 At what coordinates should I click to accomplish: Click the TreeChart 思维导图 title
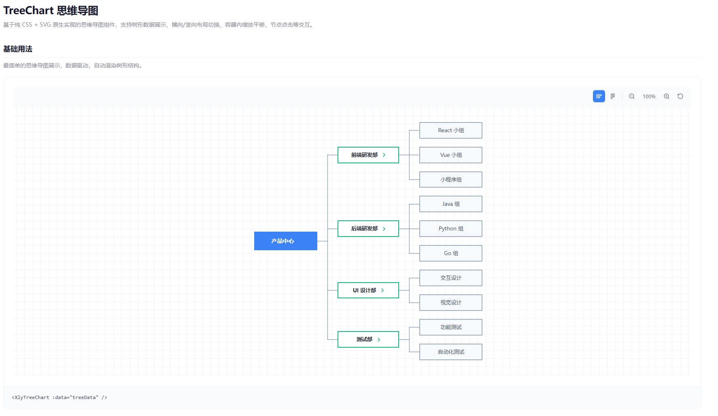pos(51,10)
